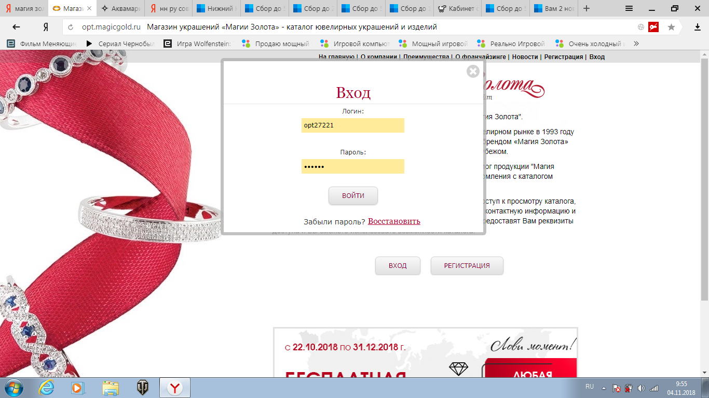The height and width of the screenshot is (398, 709).
Task: Launch World of Tanks from taskbar
Action: tap(142, 387)
